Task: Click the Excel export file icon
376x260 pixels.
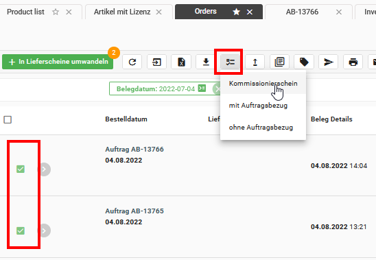Action: coord(181,62)
